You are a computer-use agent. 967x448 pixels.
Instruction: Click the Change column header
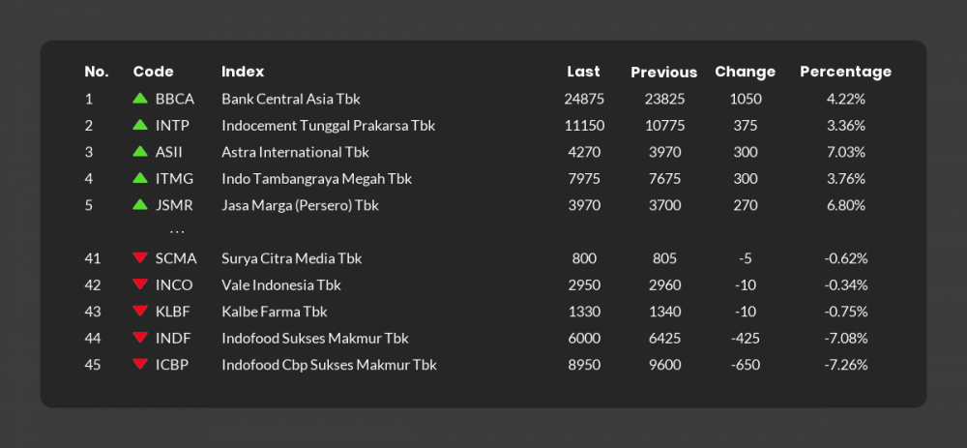pos(745,72)
